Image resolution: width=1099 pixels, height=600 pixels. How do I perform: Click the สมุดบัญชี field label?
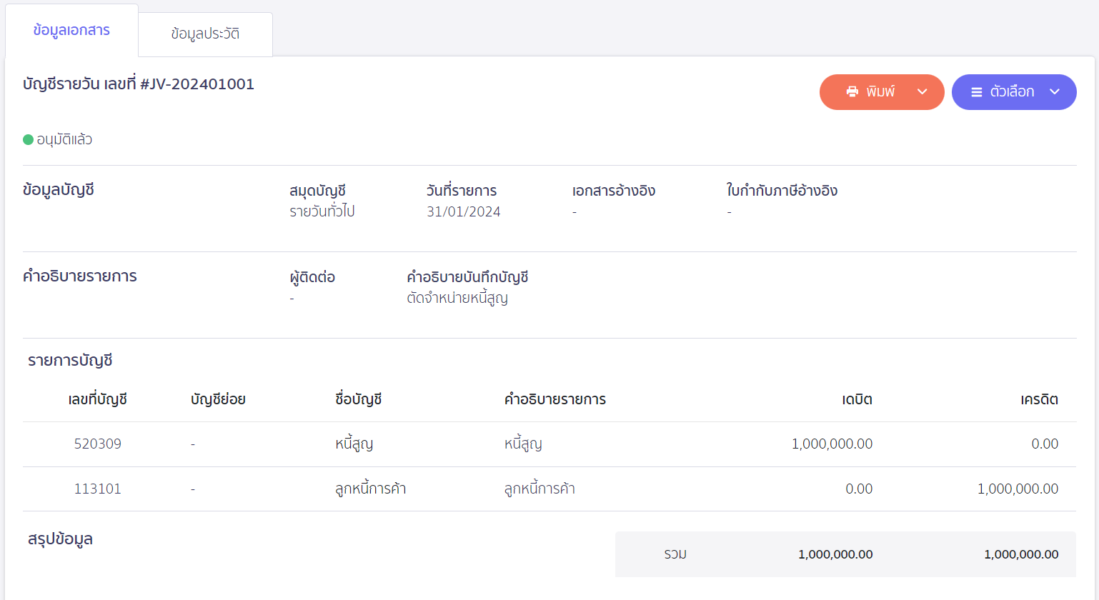point(317,191)
